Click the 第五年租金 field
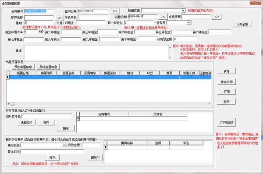 pos(182,32)
